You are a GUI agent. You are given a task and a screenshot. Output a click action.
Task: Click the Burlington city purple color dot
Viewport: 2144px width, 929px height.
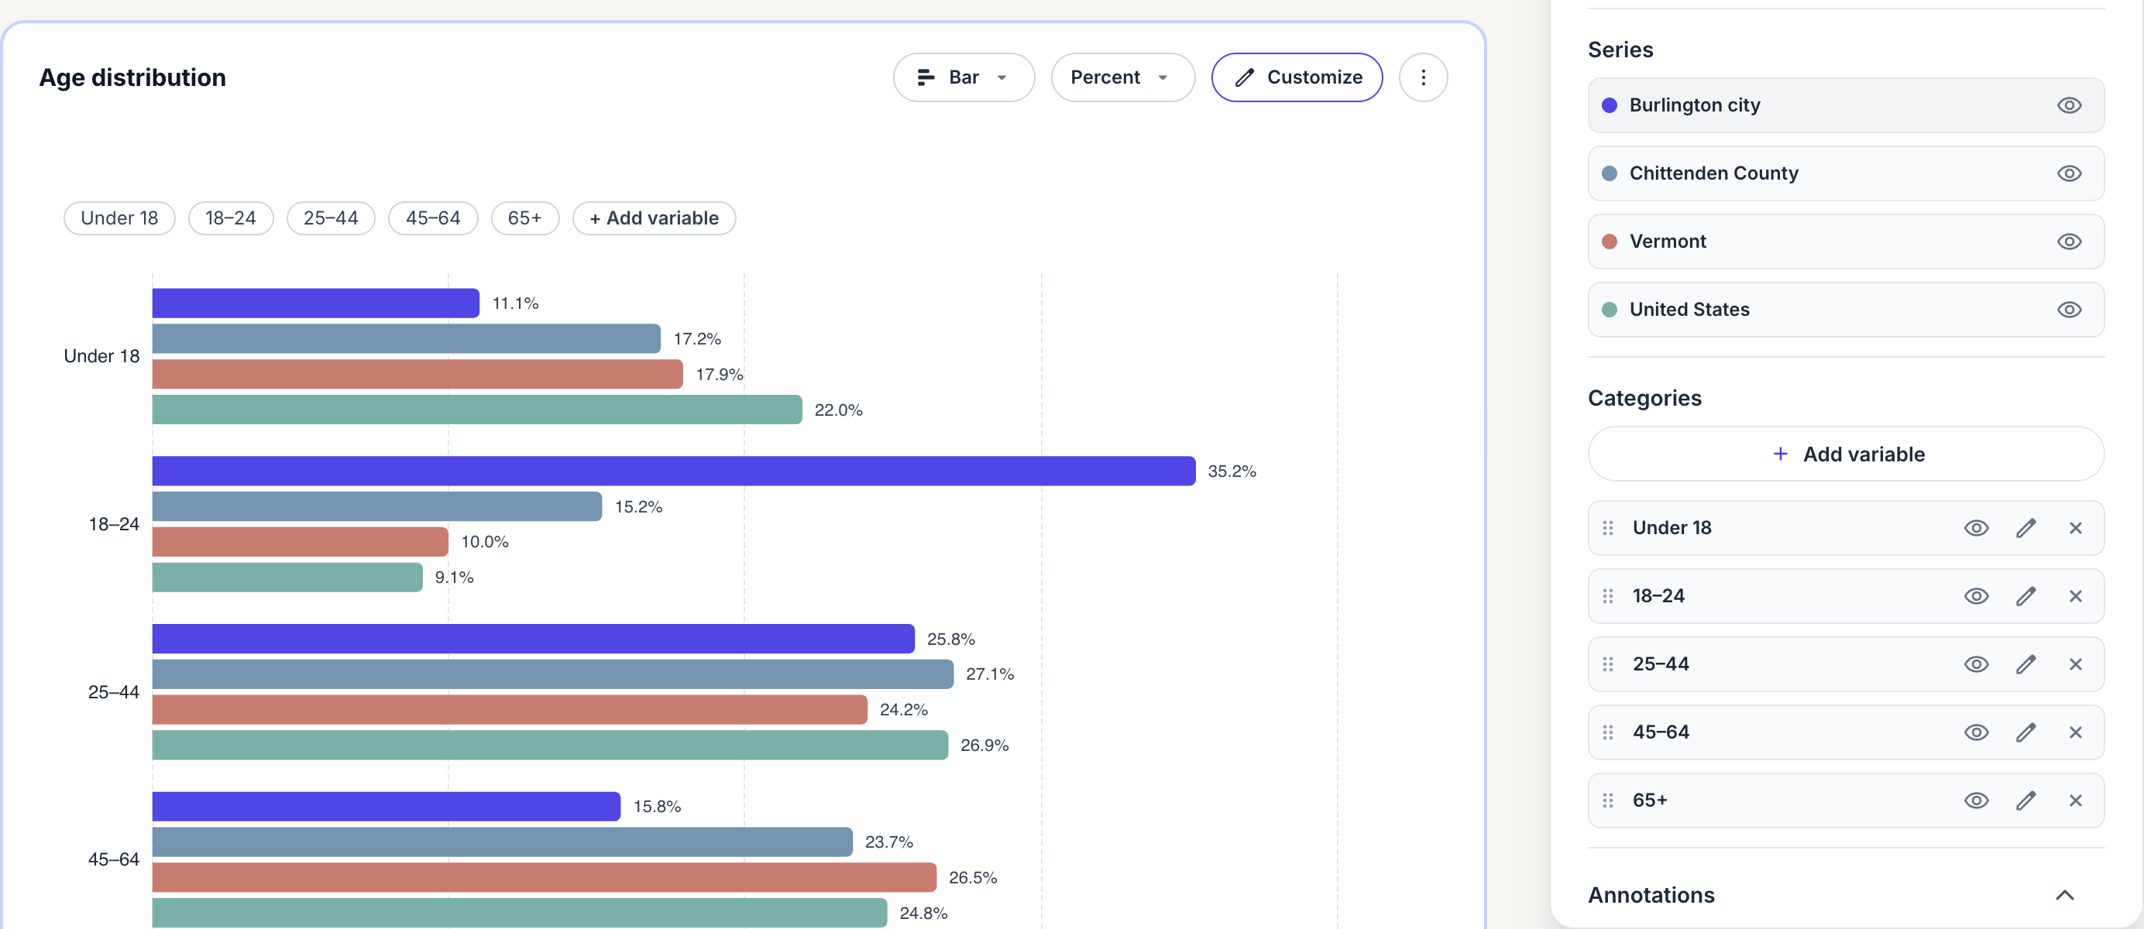(x=1610, y=105)
